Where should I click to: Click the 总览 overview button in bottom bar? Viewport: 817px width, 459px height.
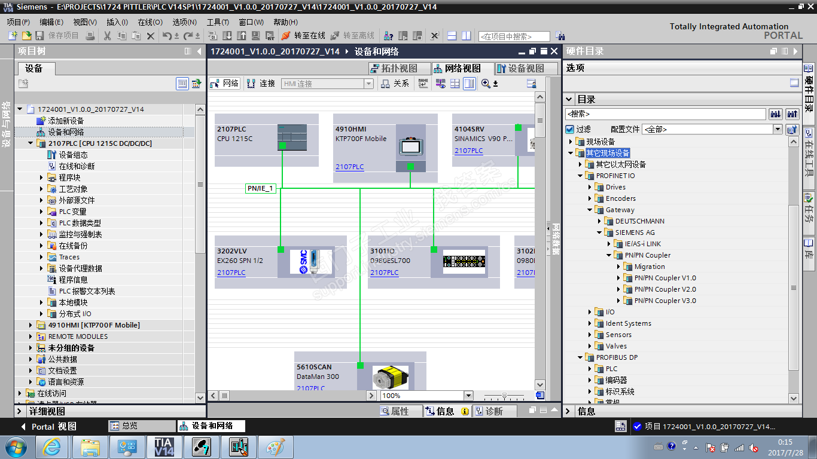click(141, 426)
